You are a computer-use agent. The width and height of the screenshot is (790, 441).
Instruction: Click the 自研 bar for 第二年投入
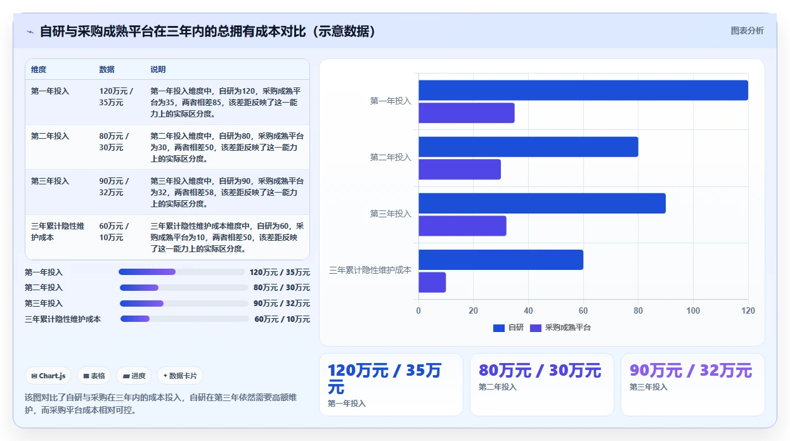tap(528, 146)
